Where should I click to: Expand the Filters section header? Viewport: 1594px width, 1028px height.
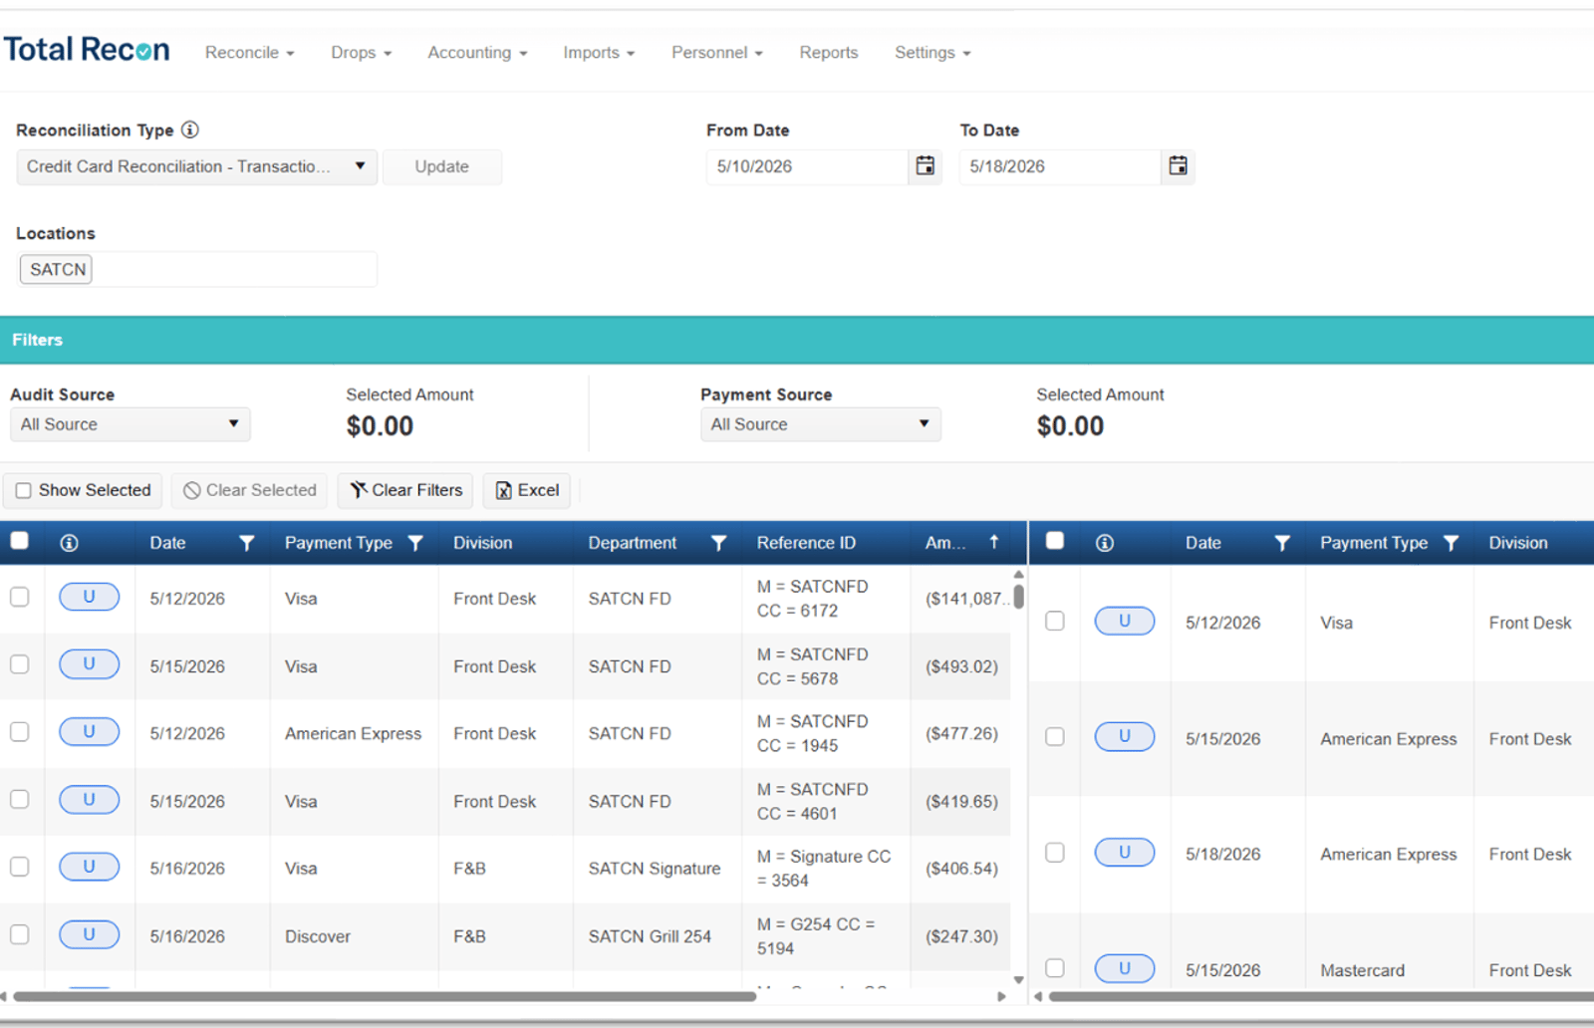click(x=797, y=340)
